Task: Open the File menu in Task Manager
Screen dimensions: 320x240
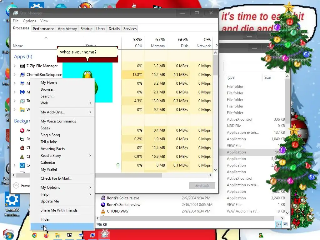Action: [16, 21]
